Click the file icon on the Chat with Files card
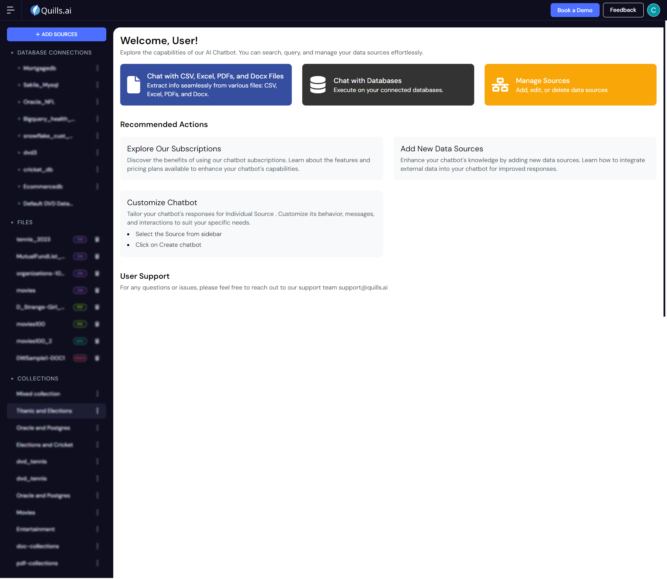The image size is (667, 579). point(133,85)
